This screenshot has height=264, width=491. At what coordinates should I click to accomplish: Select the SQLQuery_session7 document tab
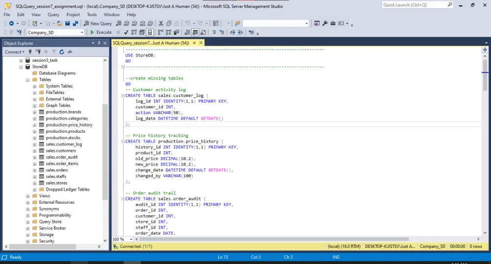coord(151,43)
